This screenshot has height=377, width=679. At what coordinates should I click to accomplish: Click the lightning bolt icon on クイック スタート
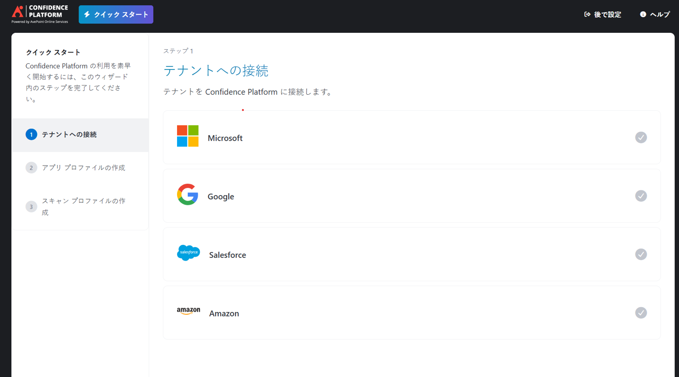tap(86, 14)
